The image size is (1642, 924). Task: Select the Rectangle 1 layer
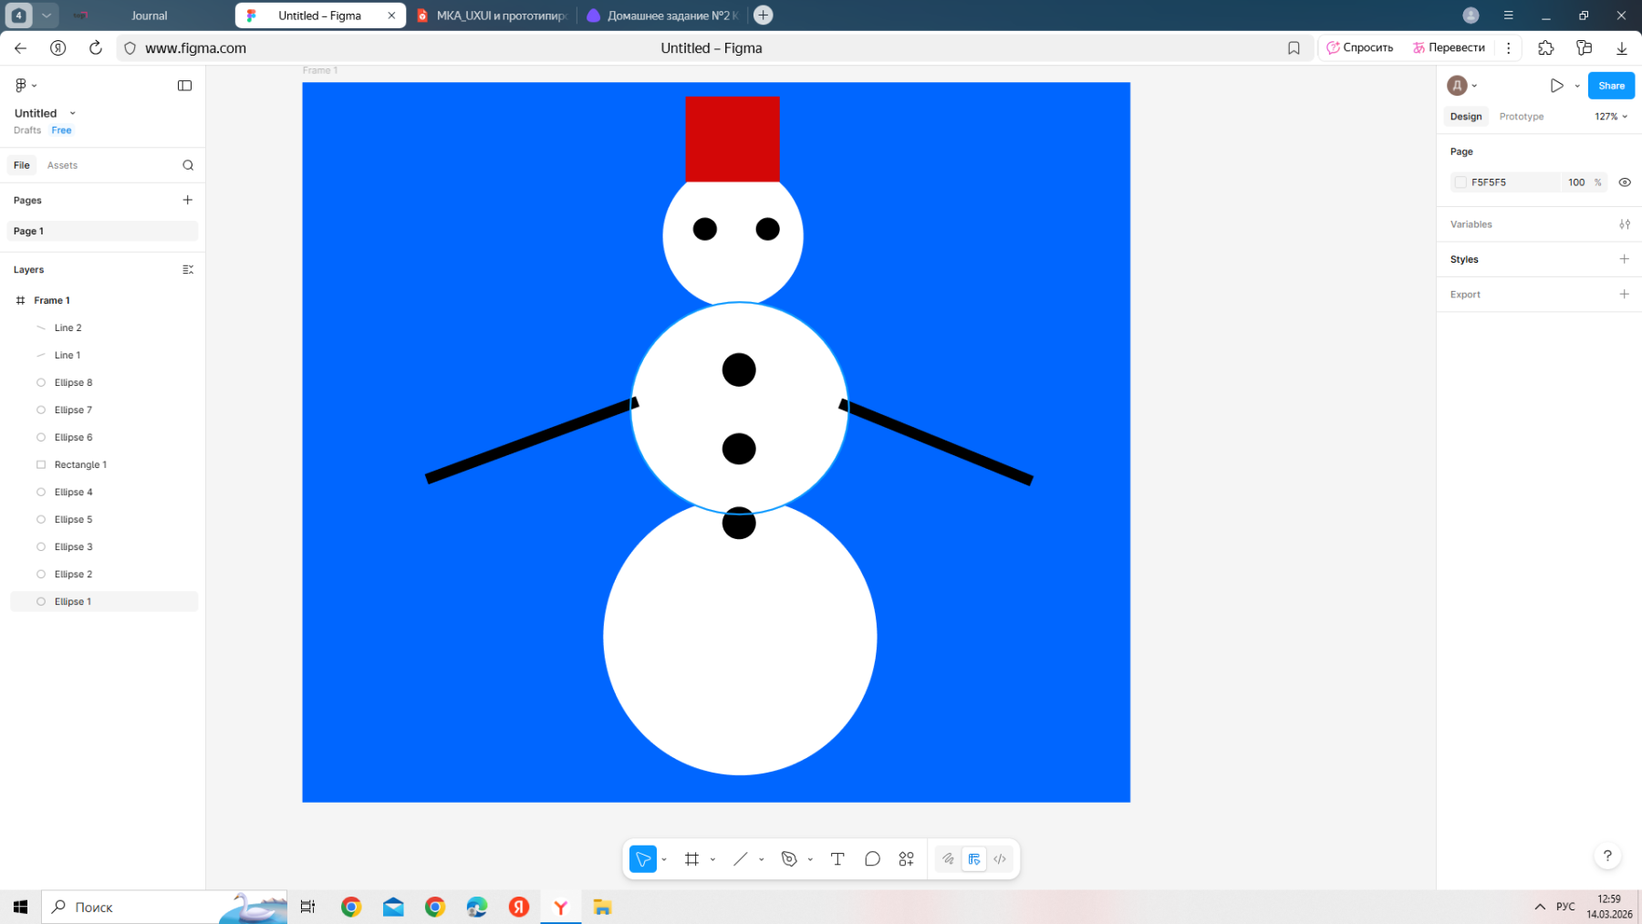tap(80, 464)
